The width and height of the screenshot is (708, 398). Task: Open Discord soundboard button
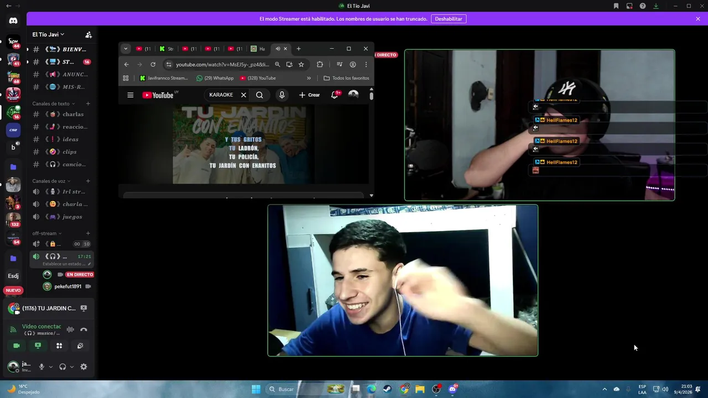click(80, 345)
